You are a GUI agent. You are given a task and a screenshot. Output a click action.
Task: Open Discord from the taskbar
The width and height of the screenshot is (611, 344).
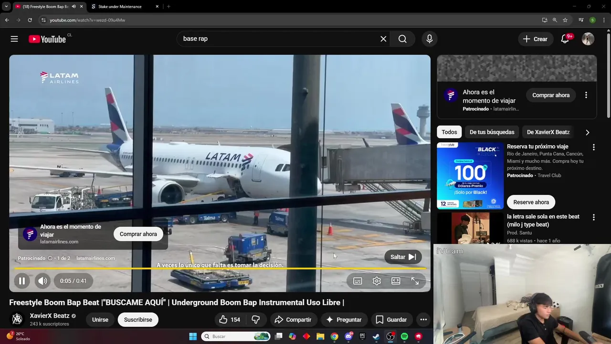(x=348, y=336)
